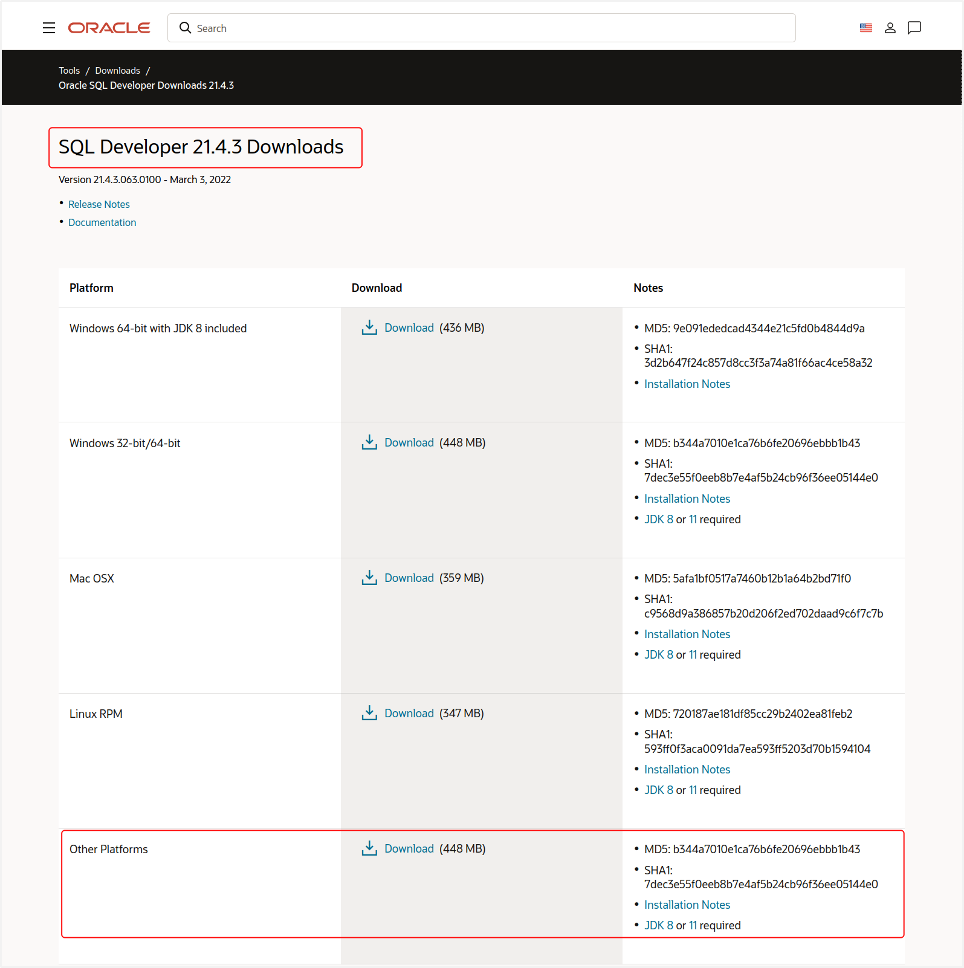The width and height of the screenshot is (964, 968).
Task: Click the search magnifier icon
Action: 185,28
